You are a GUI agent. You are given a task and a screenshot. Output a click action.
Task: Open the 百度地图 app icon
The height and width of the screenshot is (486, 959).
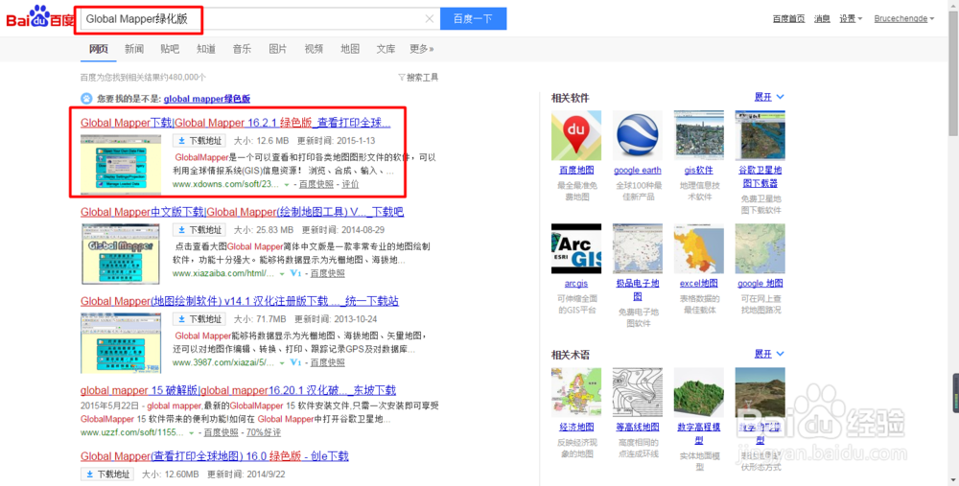coord(576,136)
